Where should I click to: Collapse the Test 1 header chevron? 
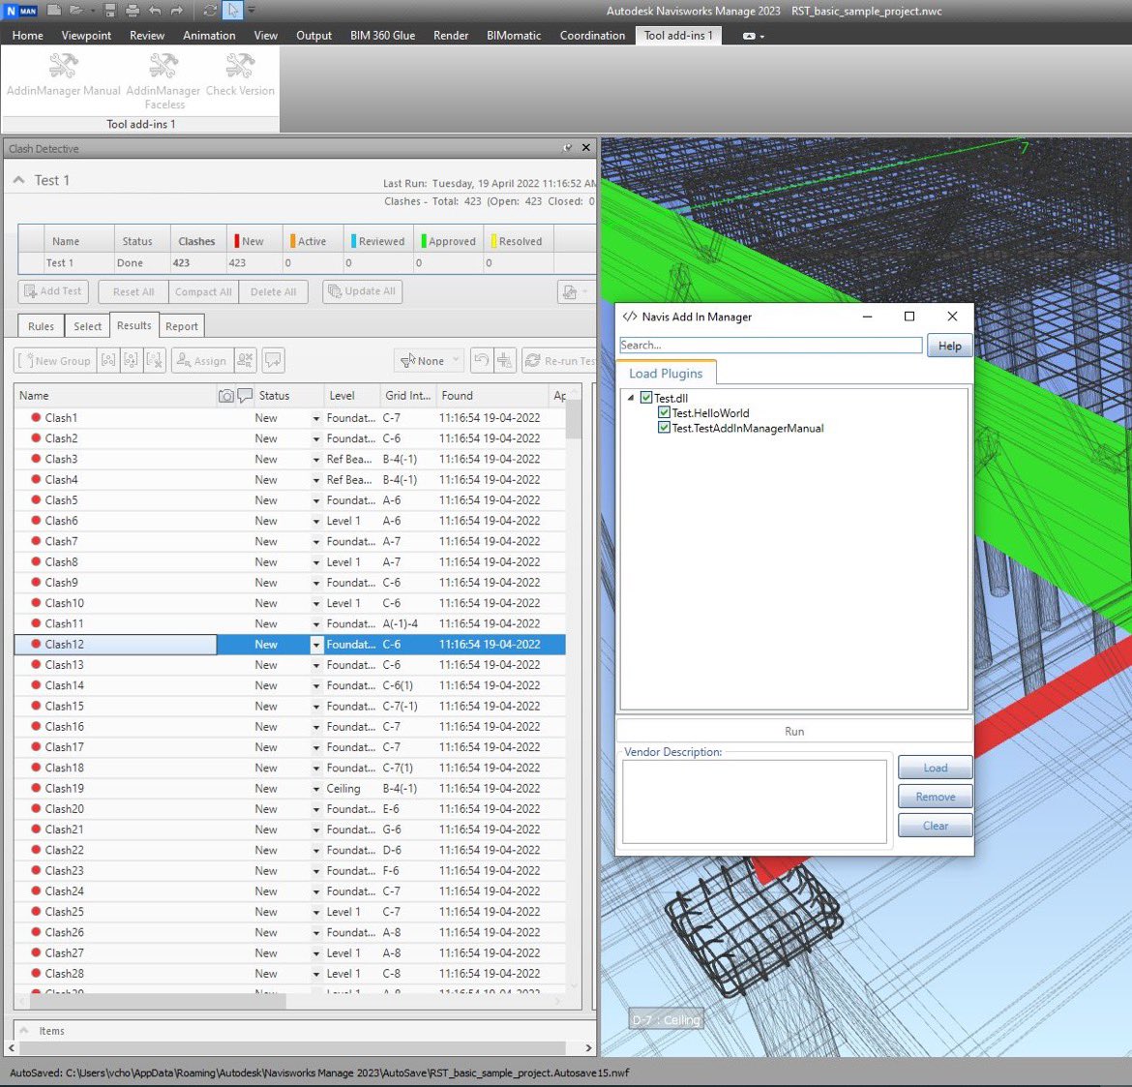coord(19,180)
